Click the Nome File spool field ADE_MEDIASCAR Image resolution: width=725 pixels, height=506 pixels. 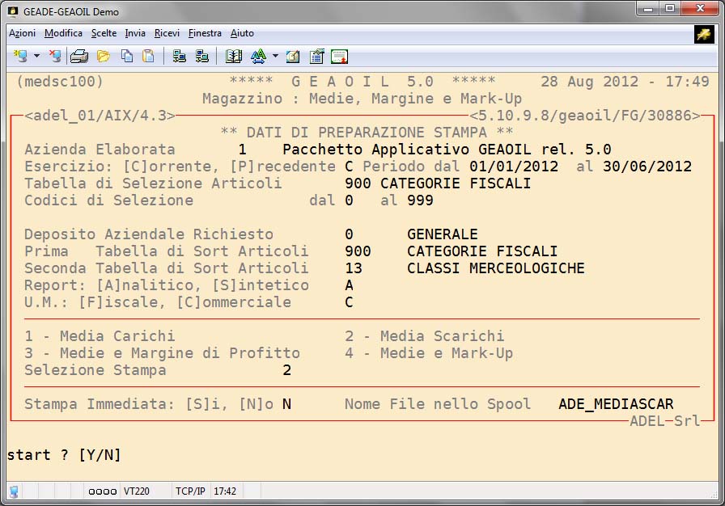point(616,404)
